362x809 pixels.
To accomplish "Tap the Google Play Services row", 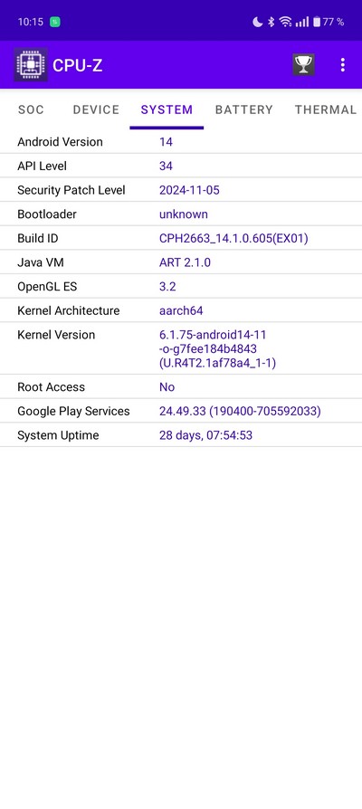I will pos(181,411).
